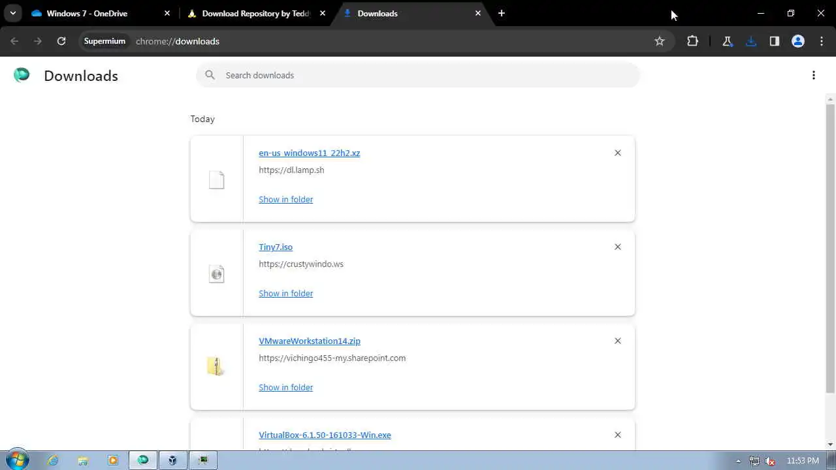836x470 pixels.
Task: Click the blank file icon for windows11 xz
Action: (x=216, y=180)
